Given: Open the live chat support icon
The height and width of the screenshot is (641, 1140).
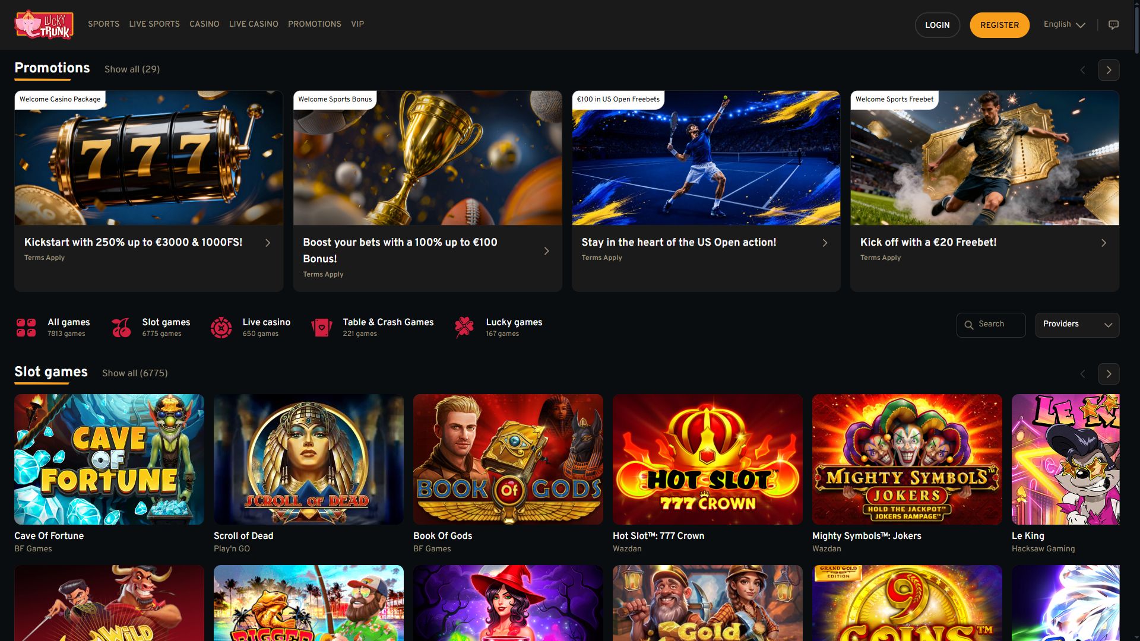Looking at the screenshot, I should click(1113, 25).
